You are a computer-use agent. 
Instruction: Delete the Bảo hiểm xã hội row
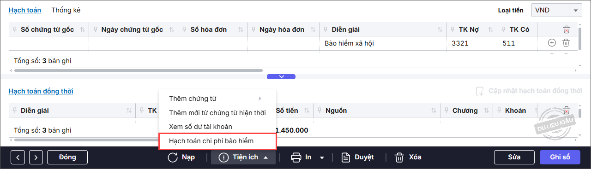click(566, 43)
